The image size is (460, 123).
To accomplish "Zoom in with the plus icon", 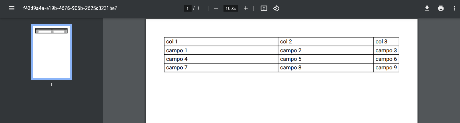I will tap(246, 8).
